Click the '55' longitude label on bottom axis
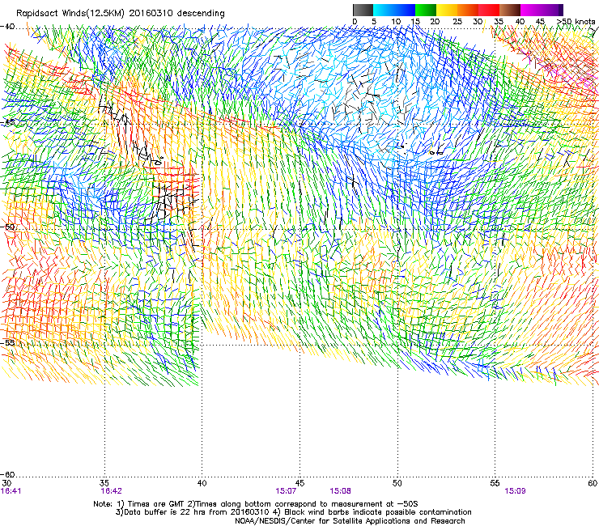This screenshot has height=526, width=599. click(x=495, y=483)
